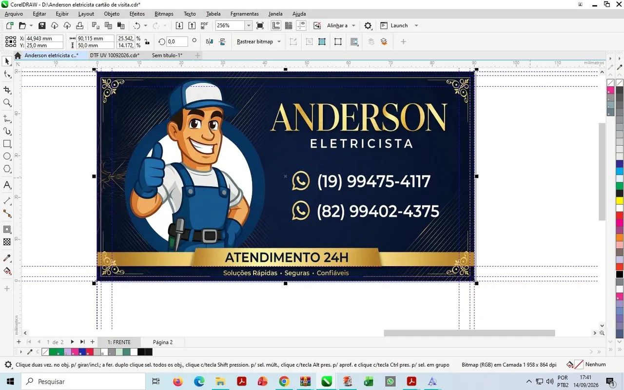Save the document with the floppy icon
Screen dimensions: 624x390
pos(41,25)
